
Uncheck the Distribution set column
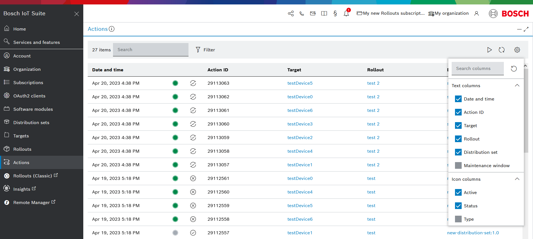click(458, 152)
